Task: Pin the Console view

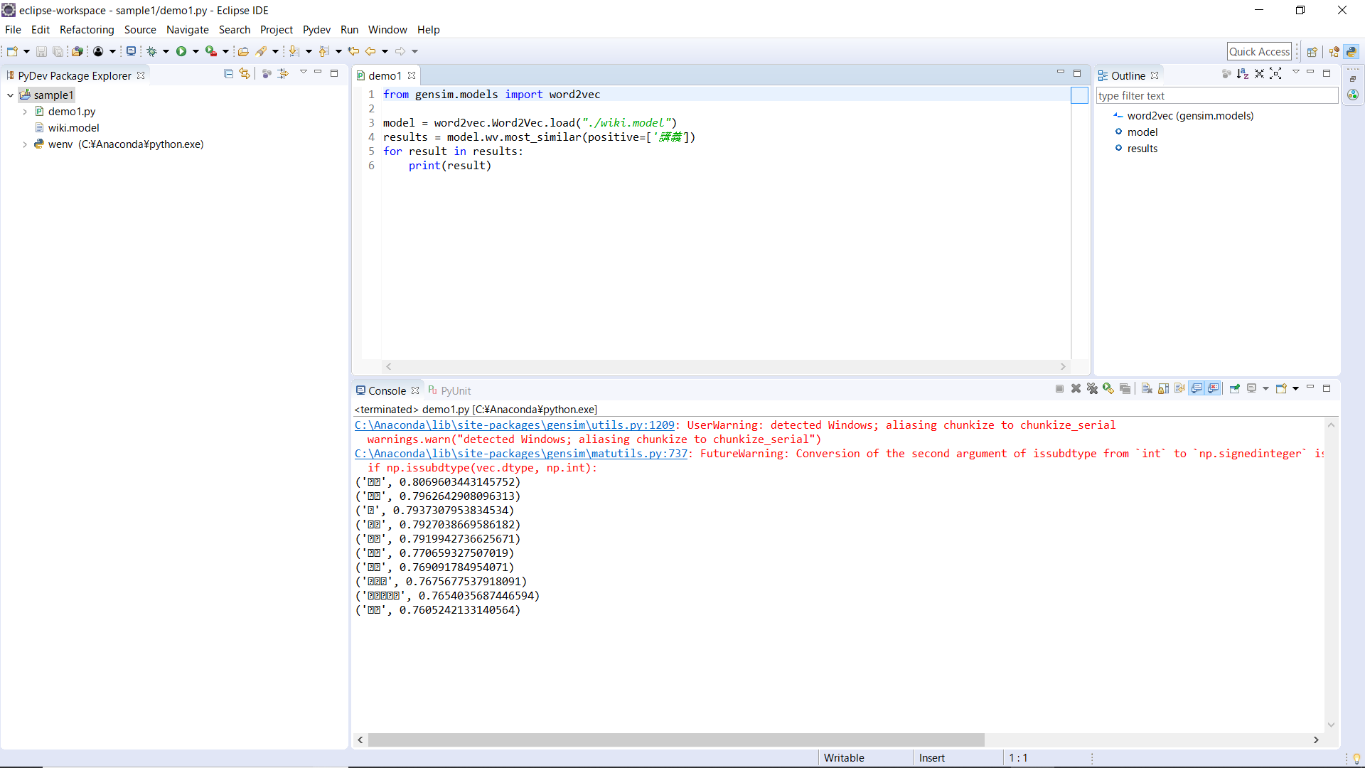Action: point(1235,388)
